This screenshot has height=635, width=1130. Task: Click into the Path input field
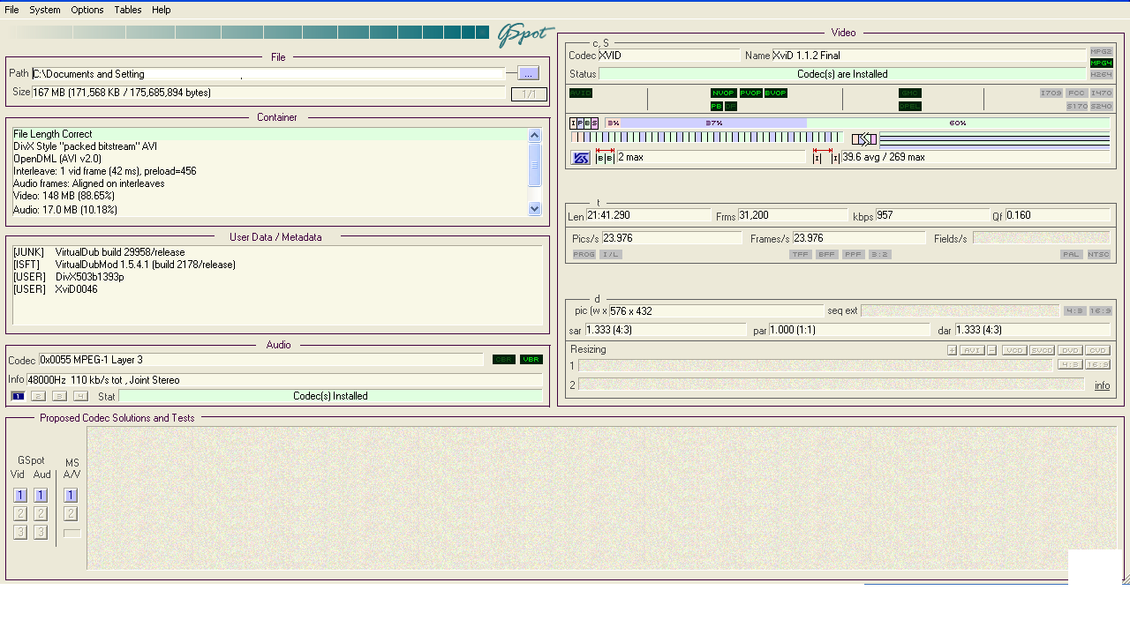[x=268, y=74]
